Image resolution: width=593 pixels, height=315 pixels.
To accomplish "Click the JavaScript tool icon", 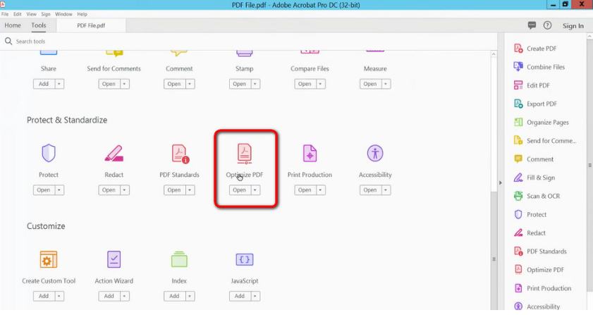I will coord(244,259).
